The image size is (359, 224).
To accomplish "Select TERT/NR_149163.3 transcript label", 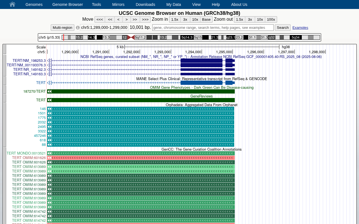I will tap(29, 74).
